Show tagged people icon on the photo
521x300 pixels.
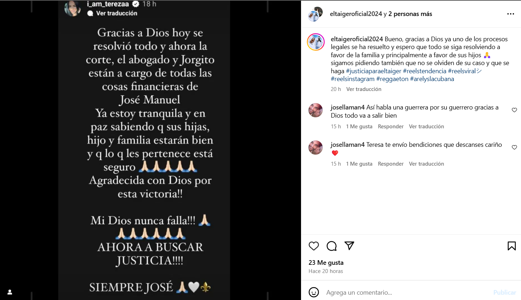pos(10,292)
